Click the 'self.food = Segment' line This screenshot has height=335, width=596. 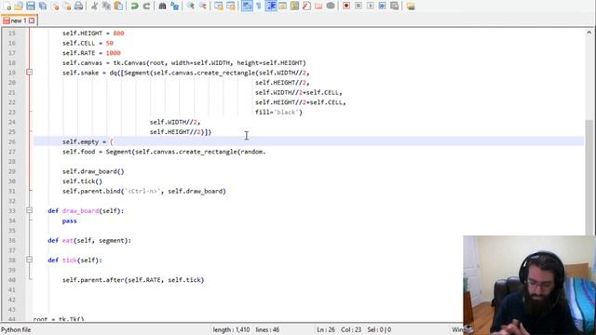click(164, 152)
